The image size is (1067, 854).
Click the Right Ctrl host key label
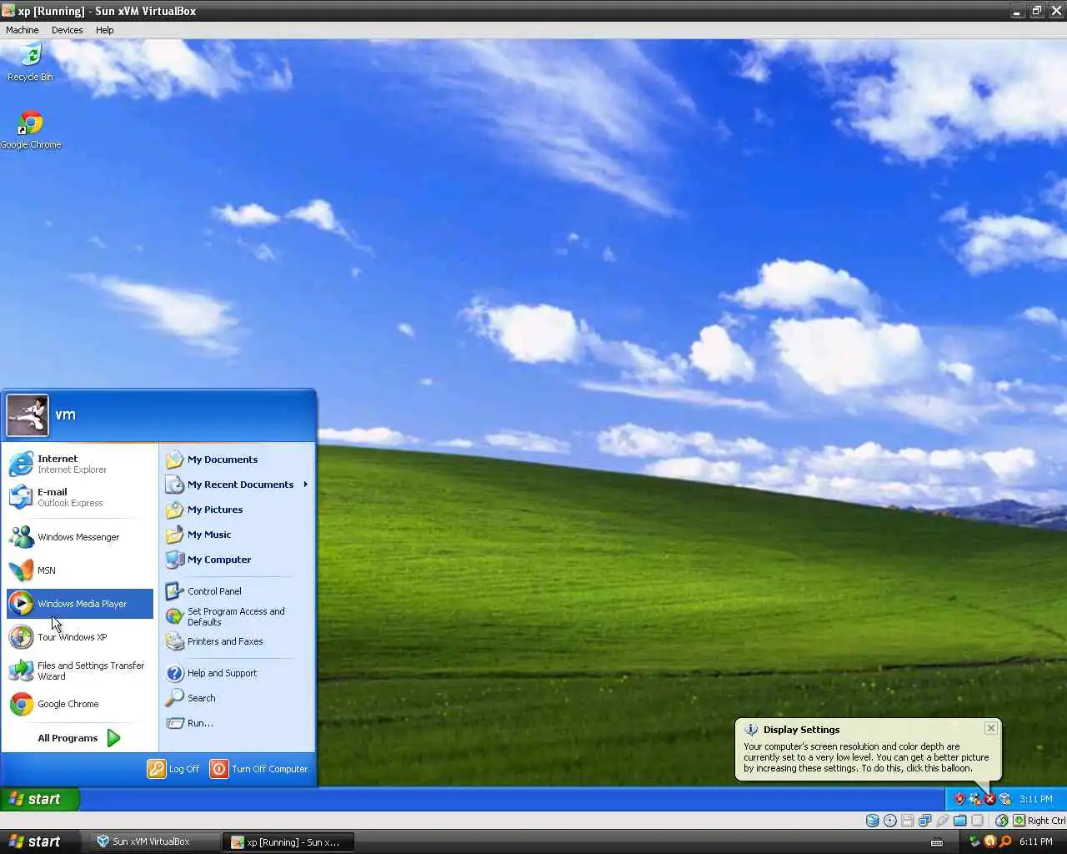click(x=1046, y=821)
